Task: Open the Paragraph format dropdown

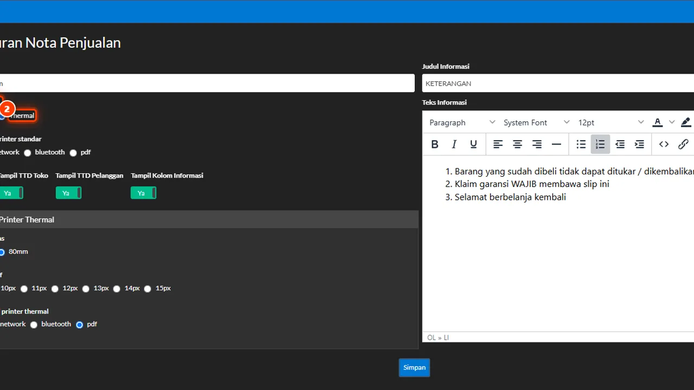Action: (x=462, y=122)
